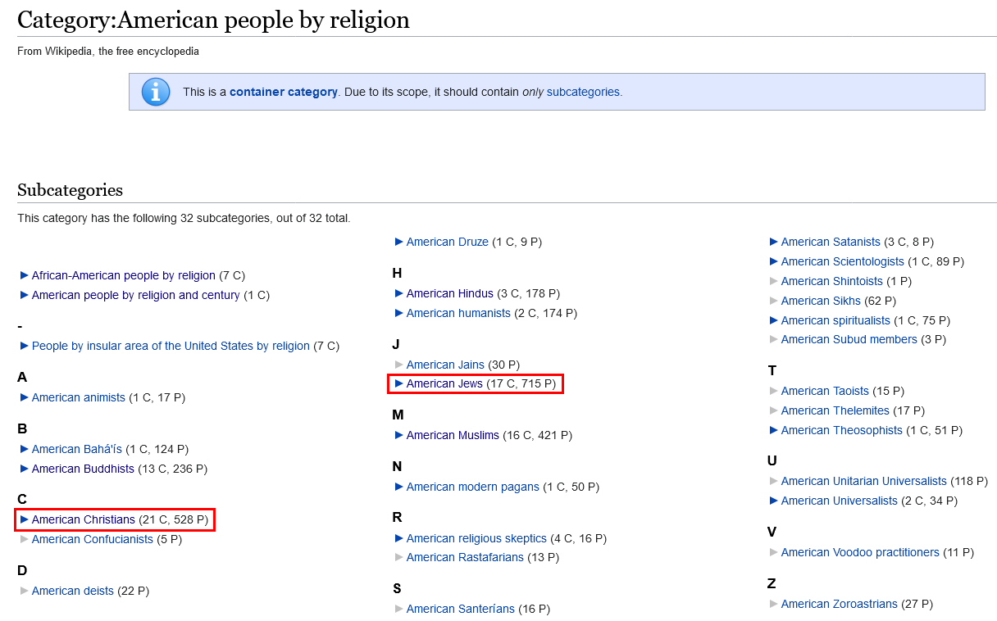The image size is (997, 621).
Task: Expand the American Theosophists subcategory arrow
Action: 774,430
